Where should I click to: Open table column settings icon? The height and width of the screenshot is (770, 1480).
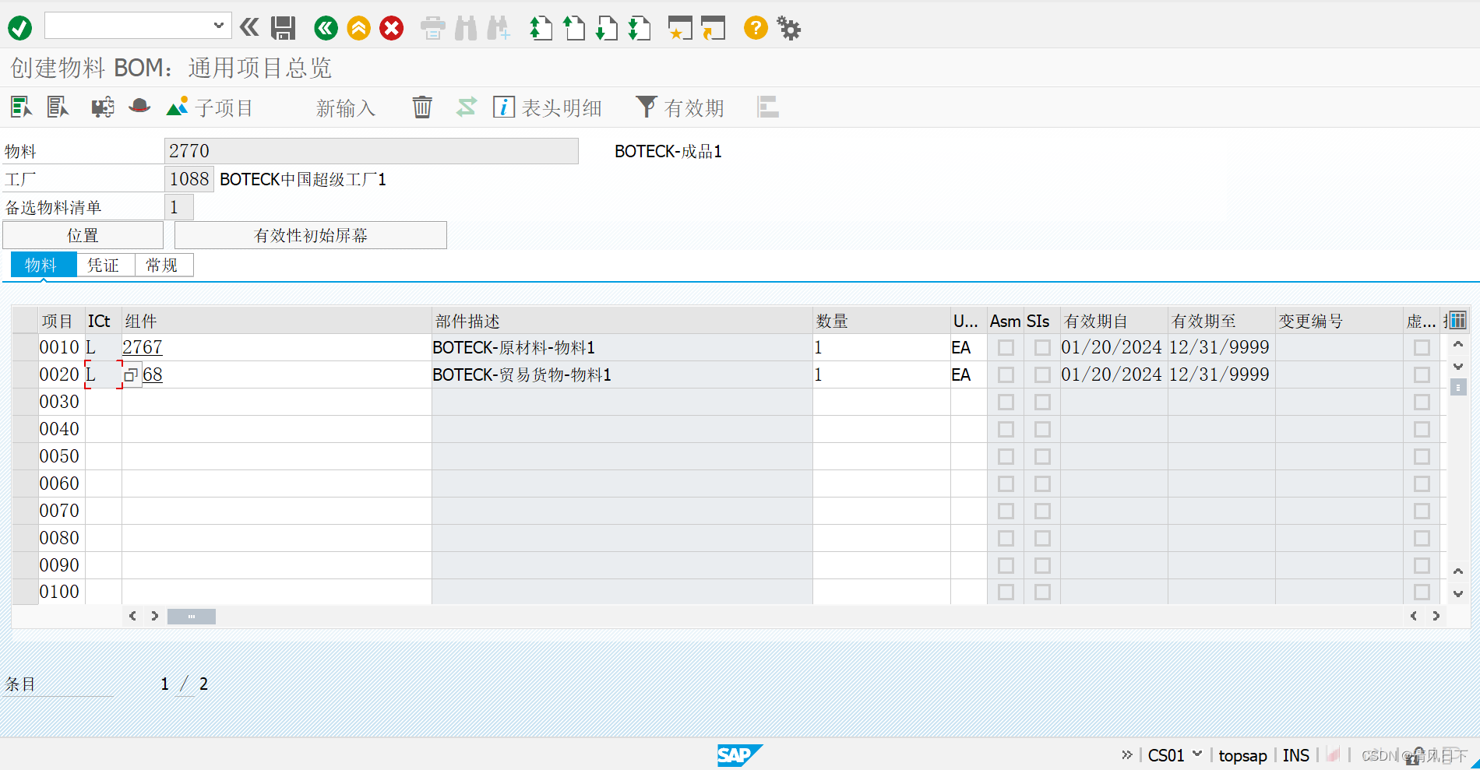[1457, 320]
